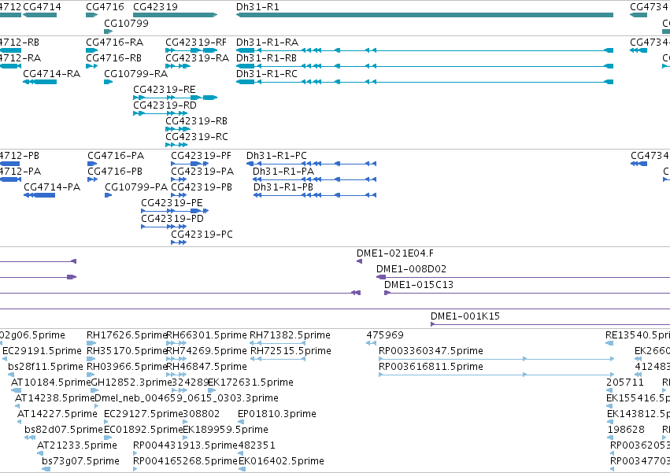
Task: Click EST label RH46847.5prime
Action: [206, 367]
